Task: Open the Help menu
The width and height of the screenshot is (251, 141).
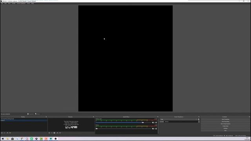Action: [33, 4]
